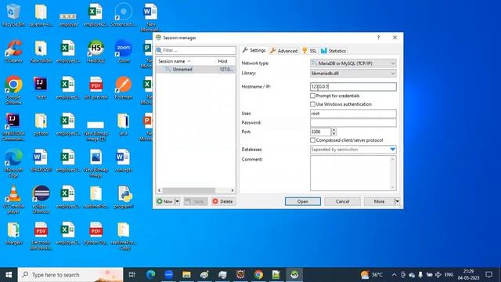The image size is (501, 282).
Task: Open the Zoom taskbar icon
Action: (169, 275)
